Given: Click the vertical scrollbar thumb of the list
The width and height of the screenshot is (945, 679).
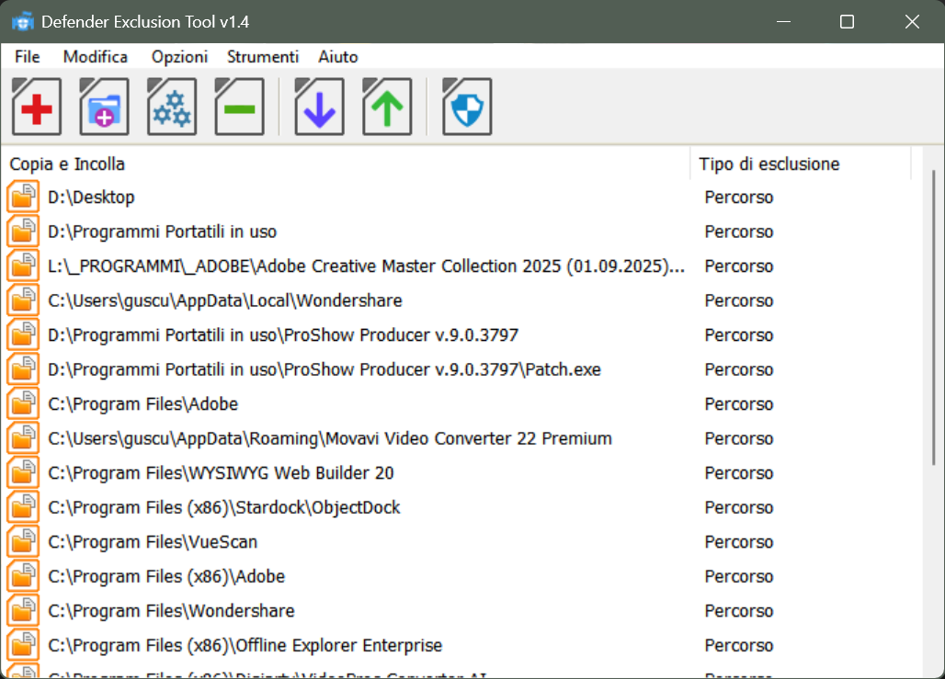Looking at the screenshot, I should [x=934, y=317].
